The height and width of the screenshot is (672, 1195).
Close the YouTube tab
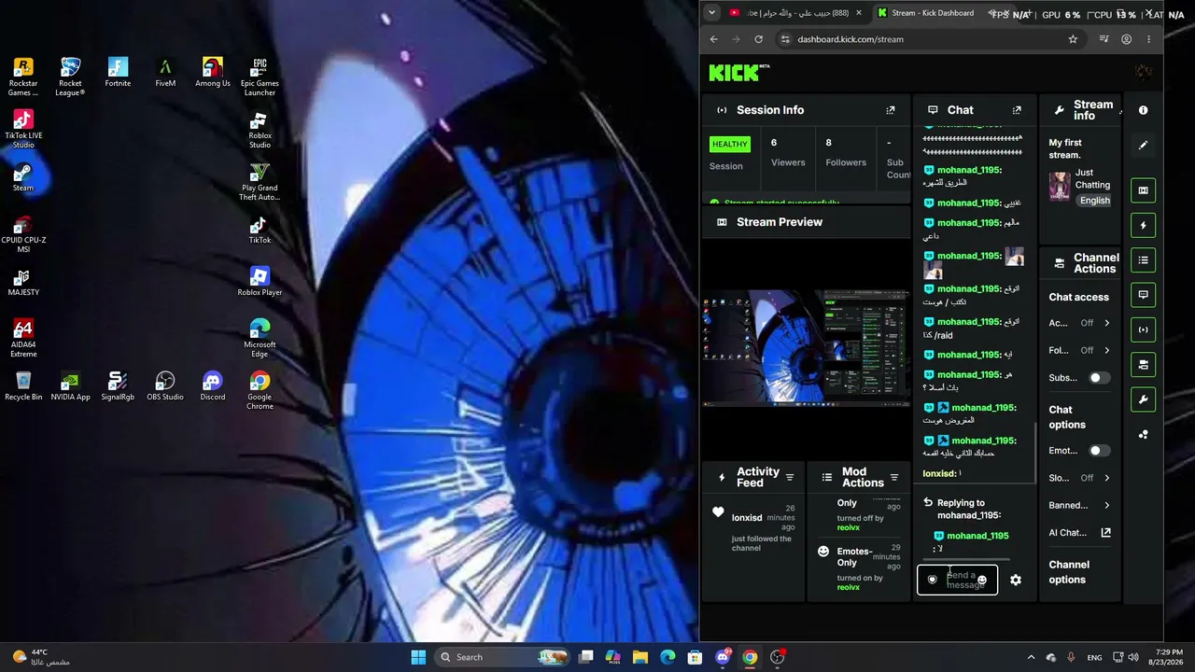click(860, 13)
